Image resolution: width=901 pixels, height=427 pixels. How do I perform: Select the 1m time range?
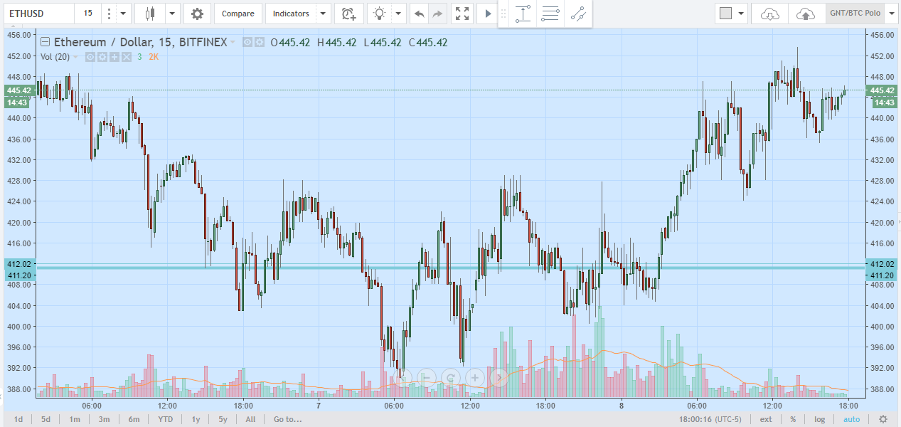point(75,419)
